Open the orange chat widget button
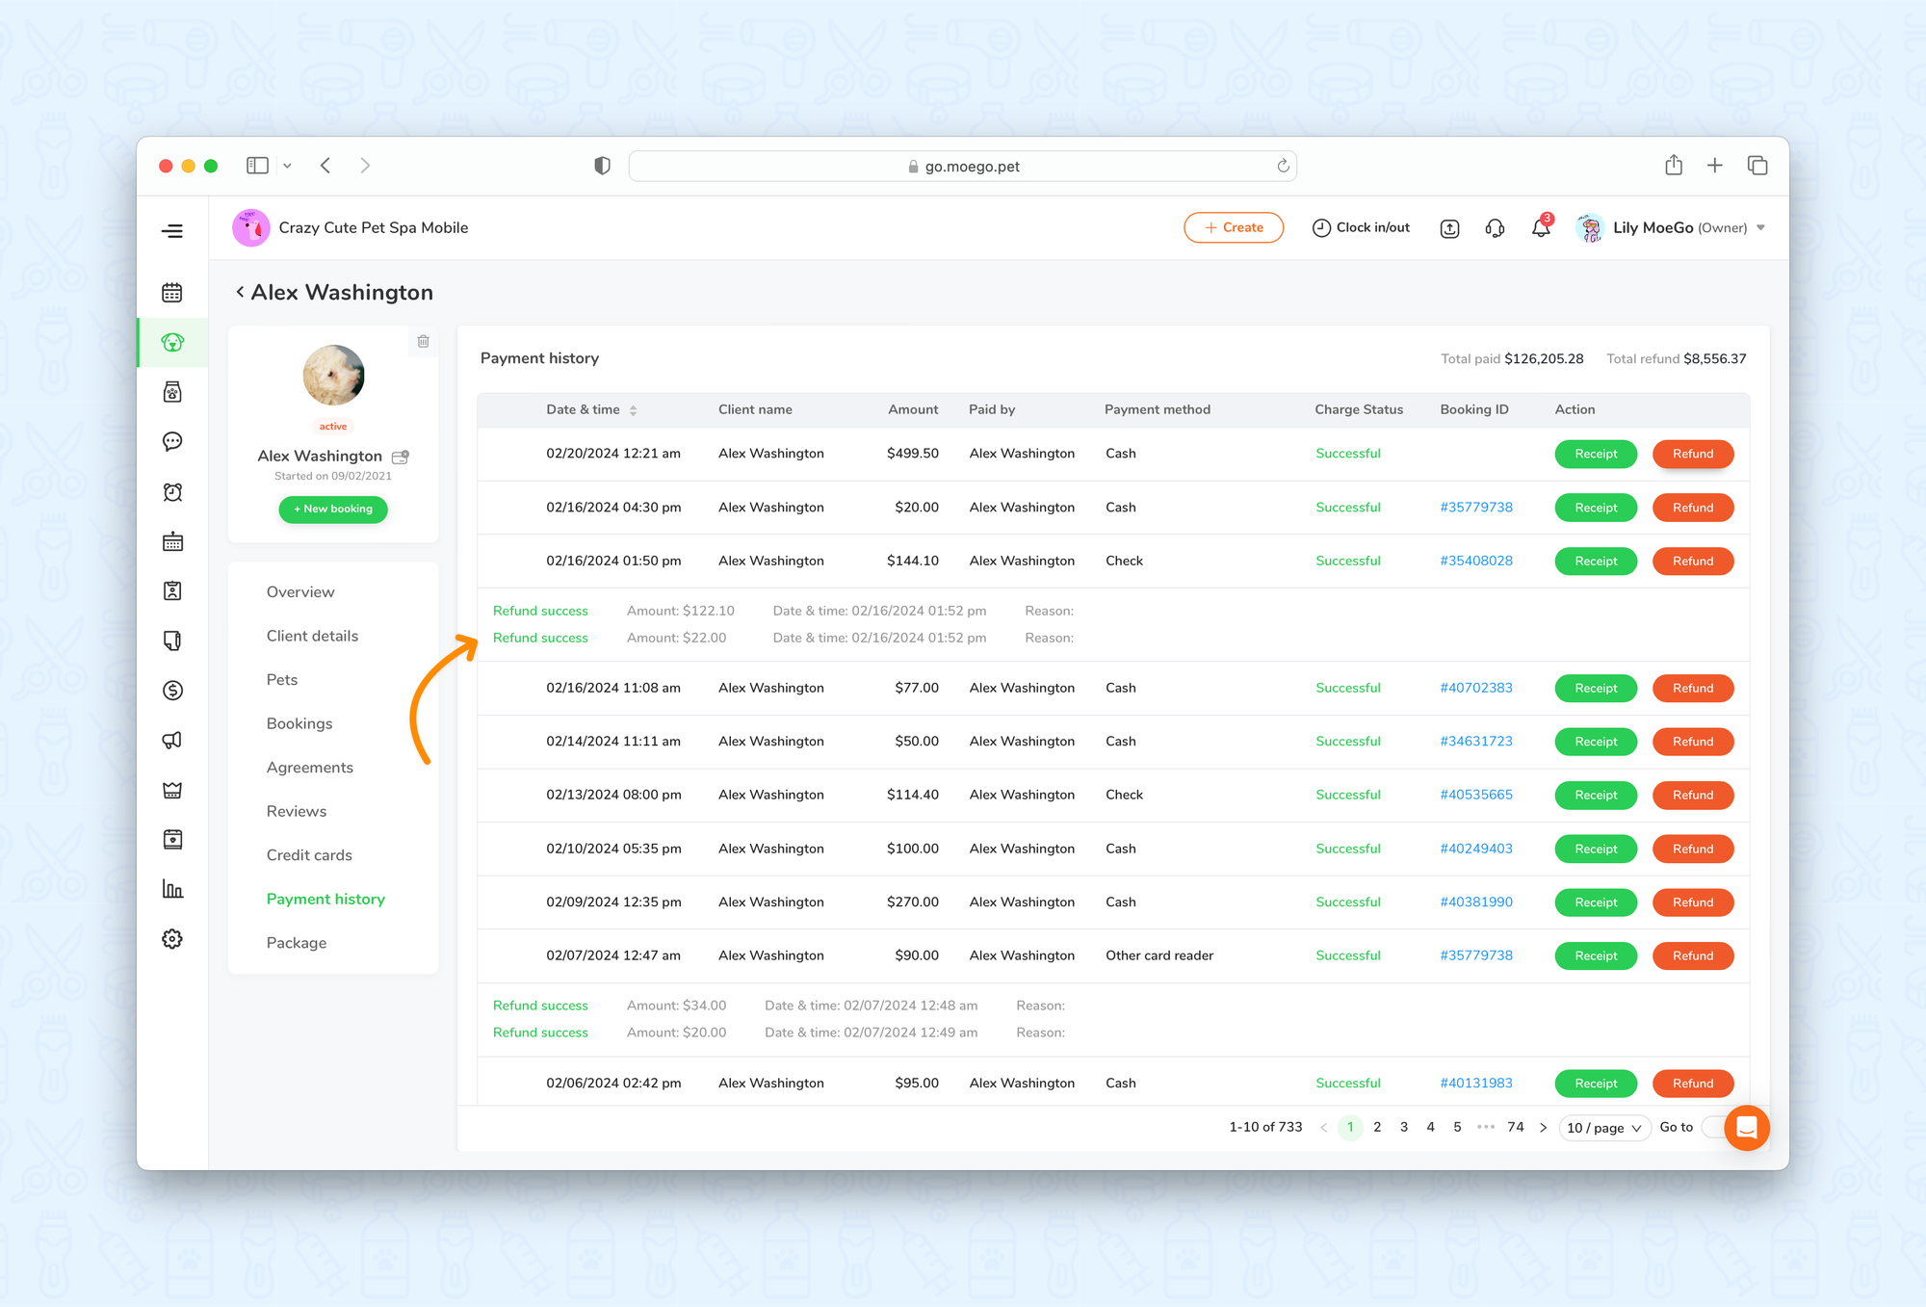This screenshot has height=1307, width=1926. pyautogui.click(x=1746, y=1128)
